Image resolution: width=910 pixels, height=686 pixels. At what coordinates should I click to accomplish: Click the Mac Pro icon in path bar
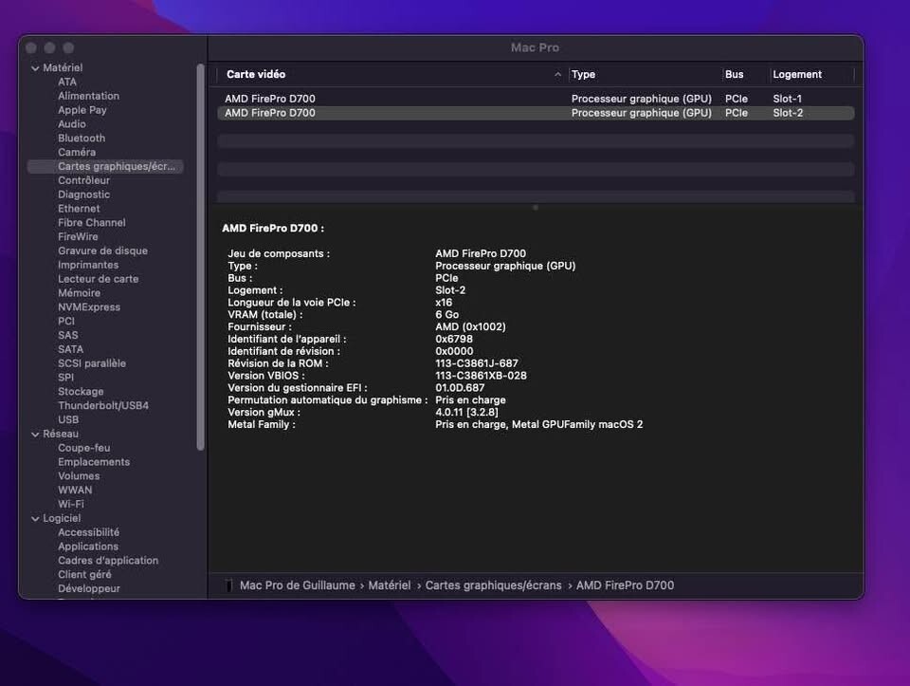pos(228,585)
